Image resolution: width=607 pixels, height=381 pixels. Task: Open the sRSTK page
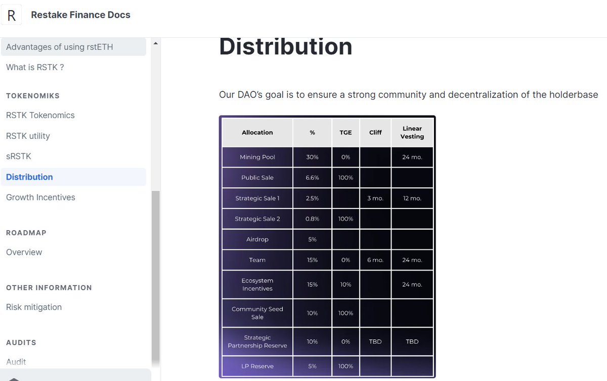click(x=19, y=156)
